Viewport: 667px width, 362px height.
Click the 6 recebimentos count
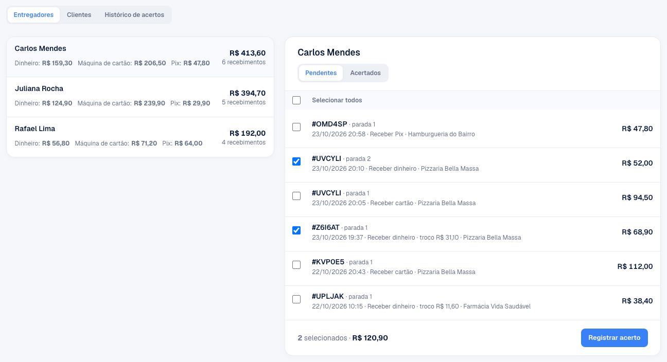coord(244,62)
